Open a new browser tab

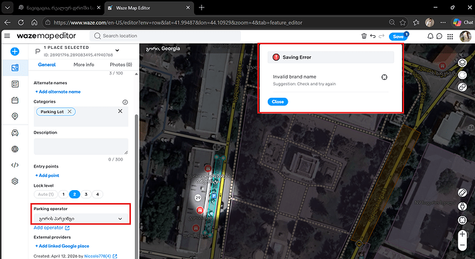(x=202, y=8)
